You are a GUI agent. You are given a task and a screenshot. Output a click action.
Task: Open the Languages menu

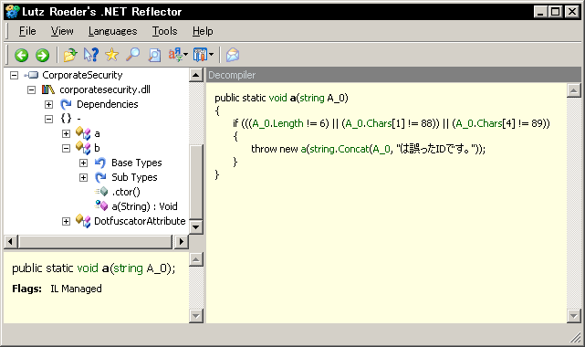112,31
